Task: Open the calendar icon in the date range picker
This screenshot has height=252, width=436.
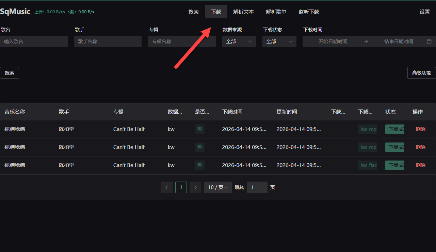Action: coord(429,41)
